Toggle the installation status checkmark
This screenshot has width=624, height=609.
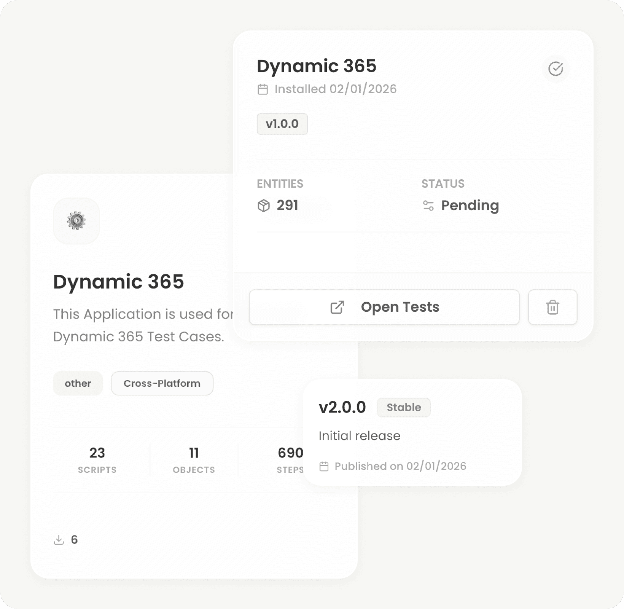point(555,69)
